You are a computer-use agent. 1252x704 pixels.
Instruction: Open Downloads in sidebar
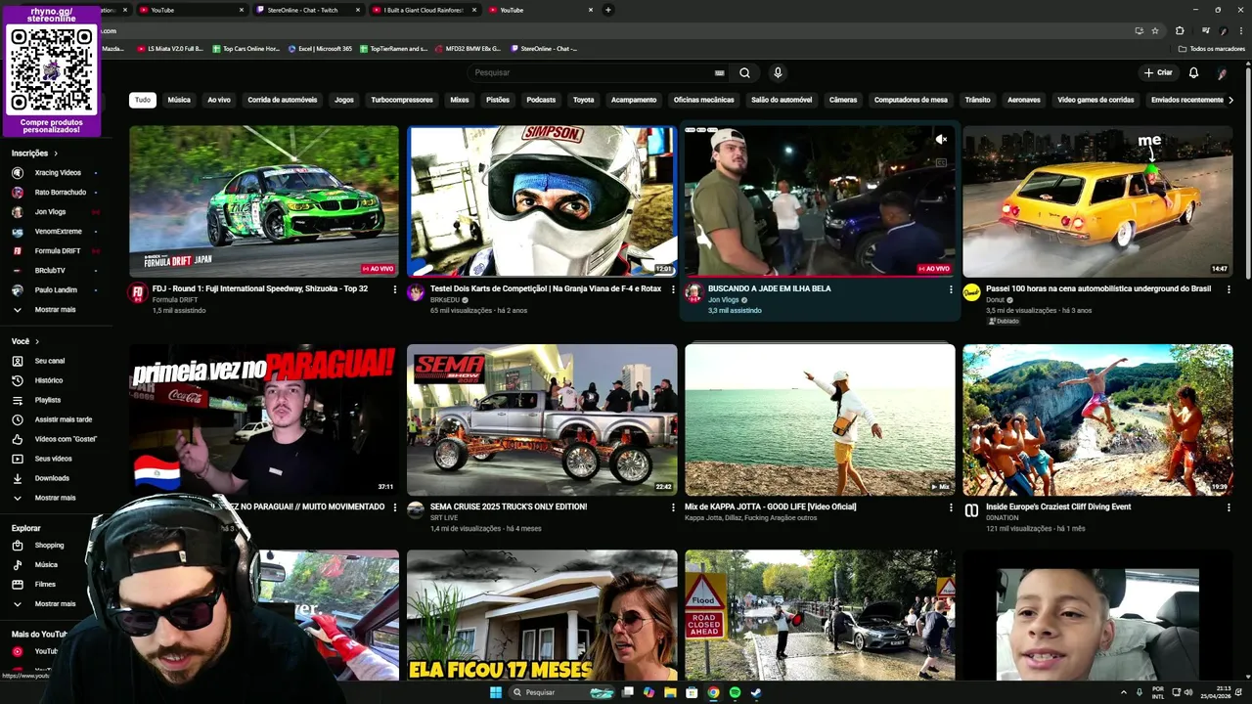[x=52, y=478]
